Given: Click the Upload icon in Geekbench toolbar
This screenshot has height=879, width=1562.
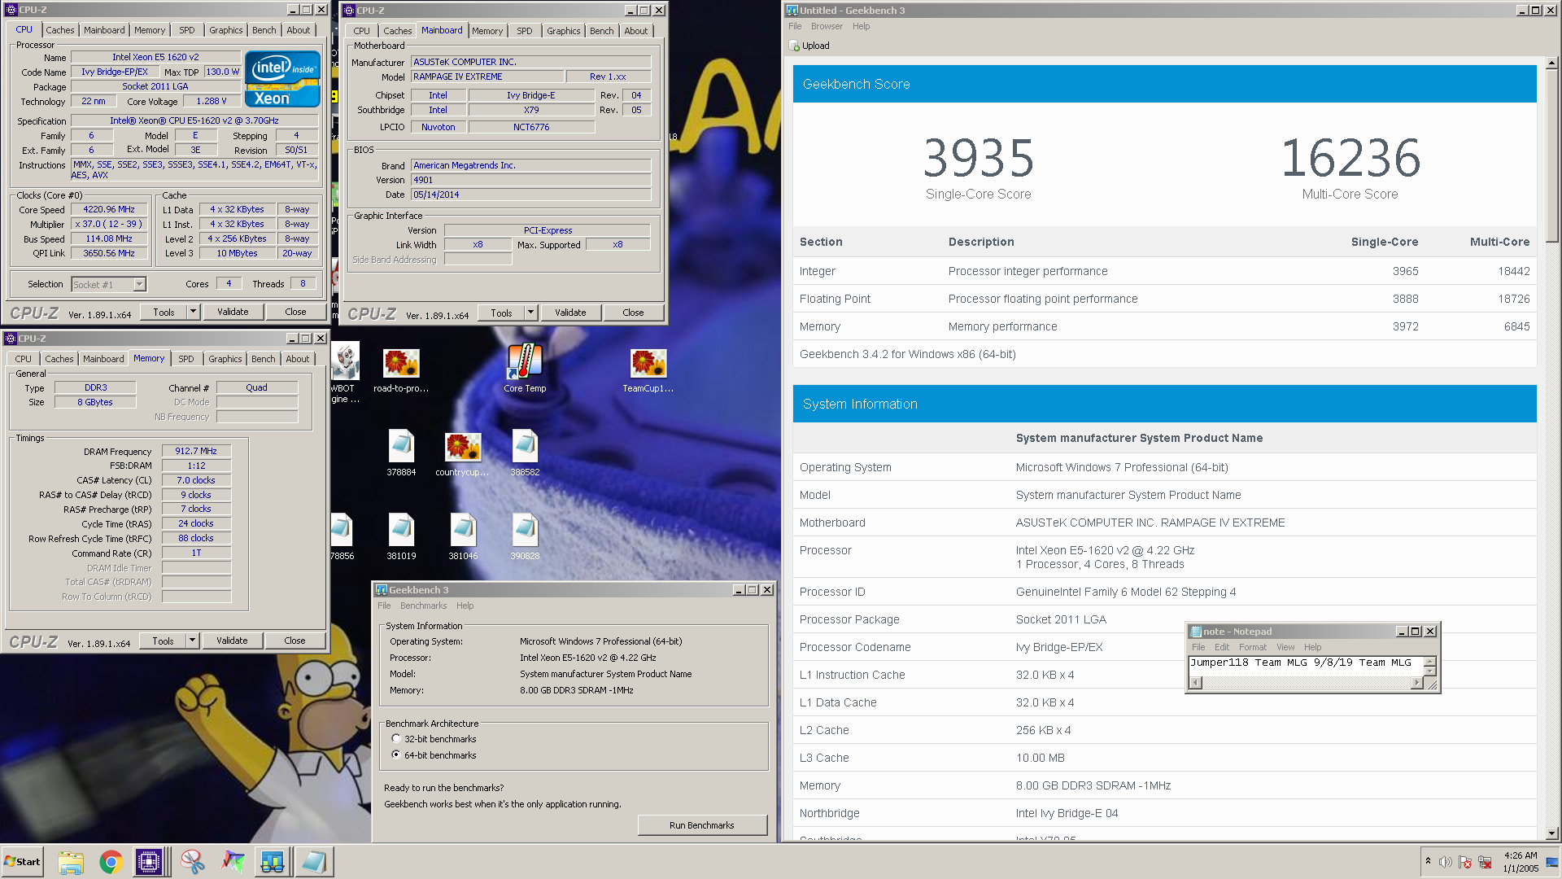Looking at the screenshot, I should 795,46.
